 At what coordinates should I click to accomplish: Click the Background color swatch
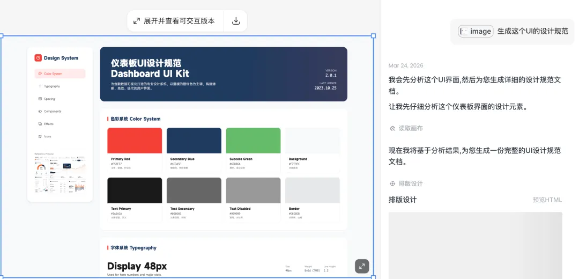pyautogui.click(x=313, y=141)
